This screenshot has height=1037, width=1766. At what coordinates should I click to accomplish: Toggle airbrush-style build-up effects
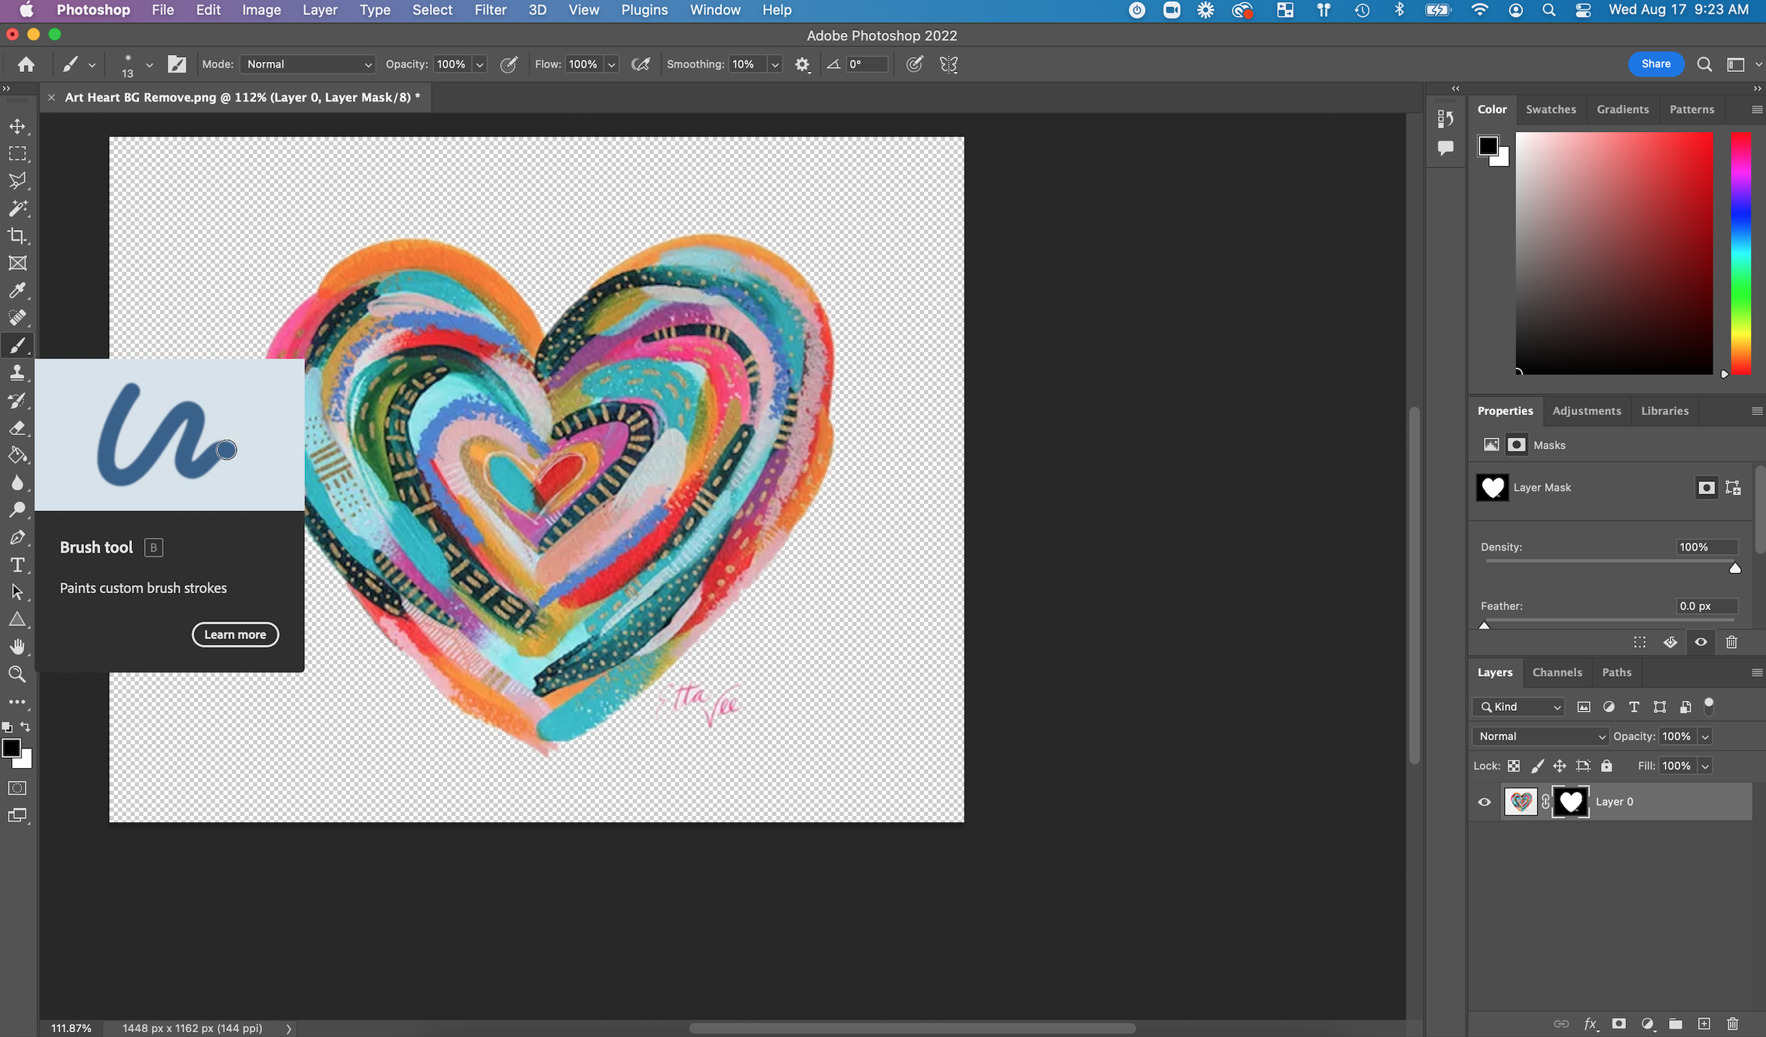(640, 64)
